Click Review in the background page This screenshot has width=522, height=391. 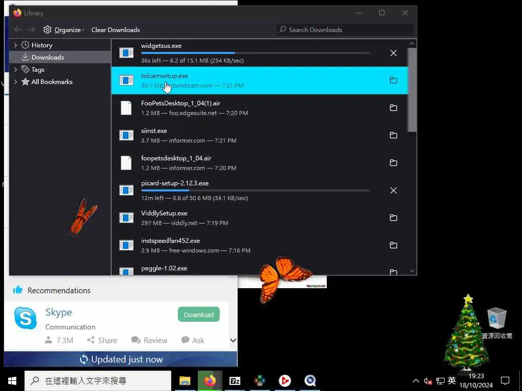(x=149, y=340)
